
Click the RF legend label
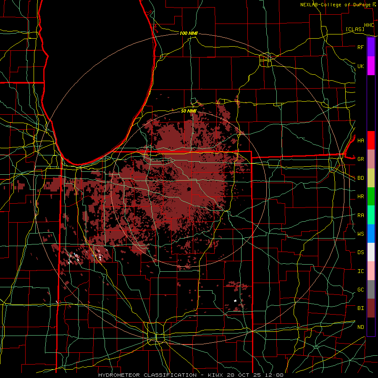point(360,47)
